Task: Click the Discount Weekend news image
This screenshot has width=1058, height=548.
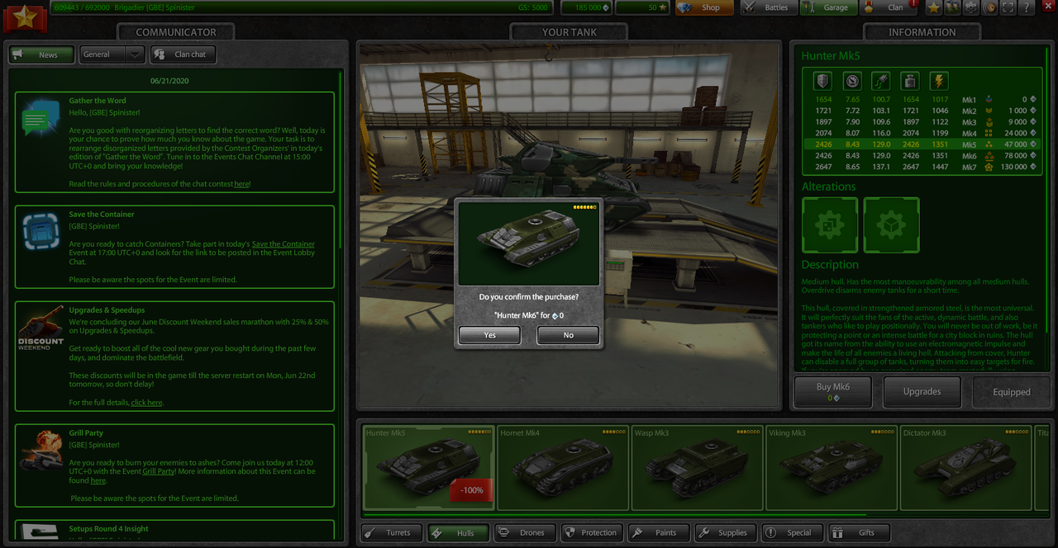Action: [x=41, y=328]
